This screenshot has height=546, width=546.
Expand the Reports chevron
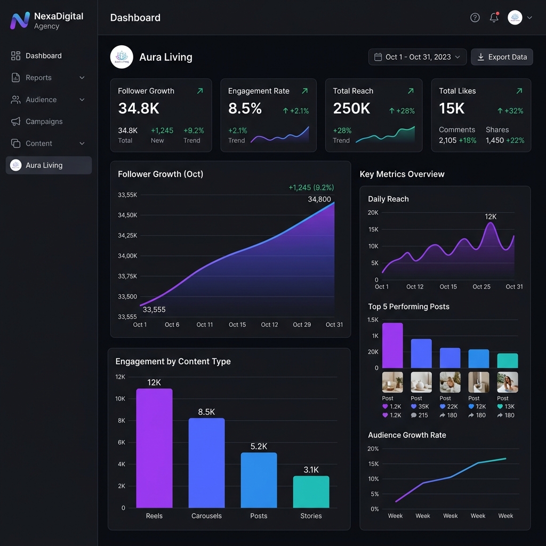[82, 78]
